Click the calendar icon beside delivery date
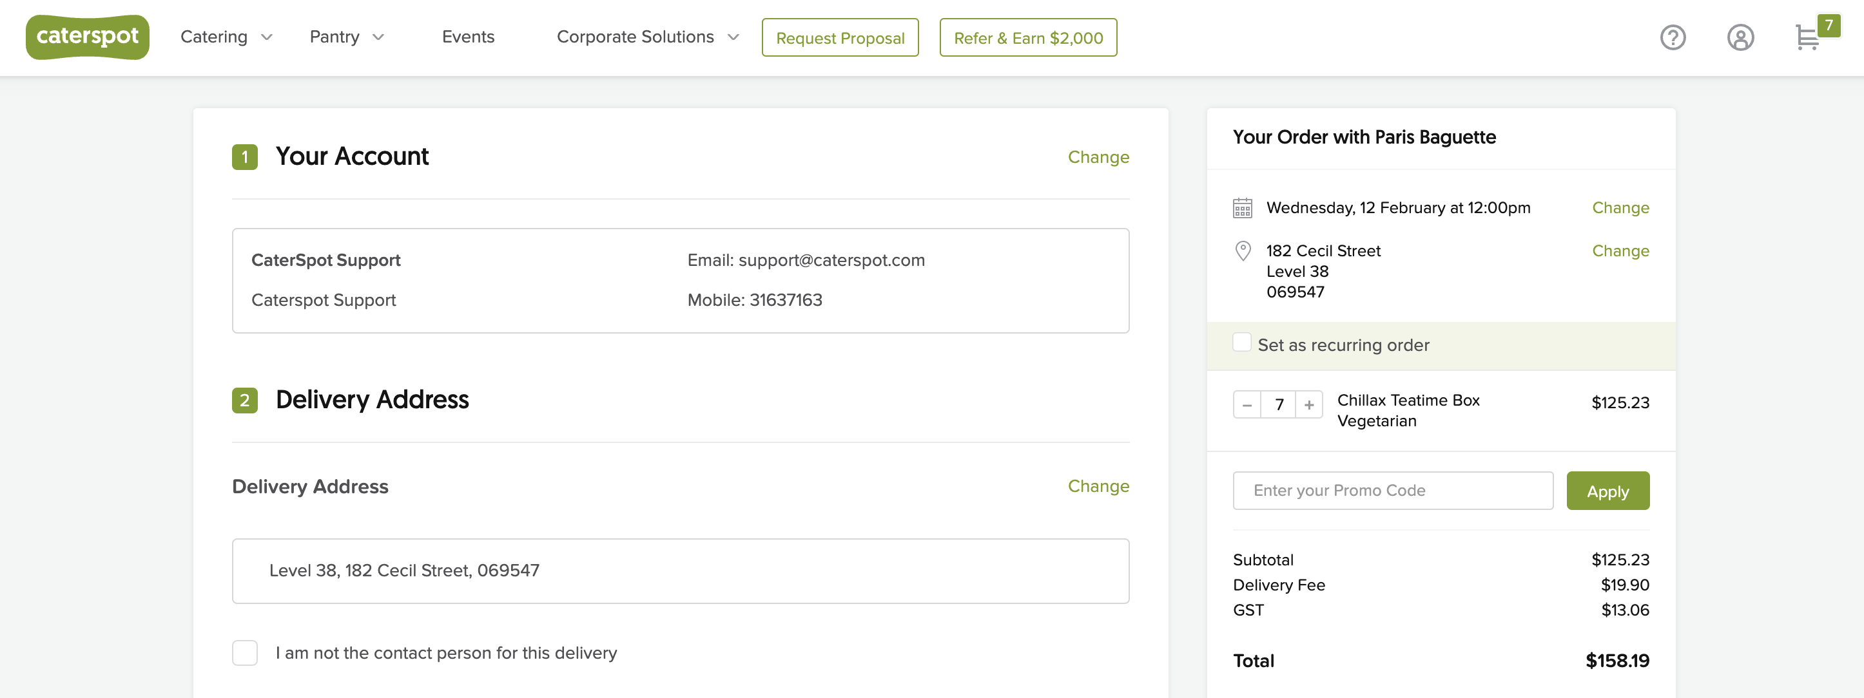The height and width of the screenshot is (698, 1864). coord(1242,208)
